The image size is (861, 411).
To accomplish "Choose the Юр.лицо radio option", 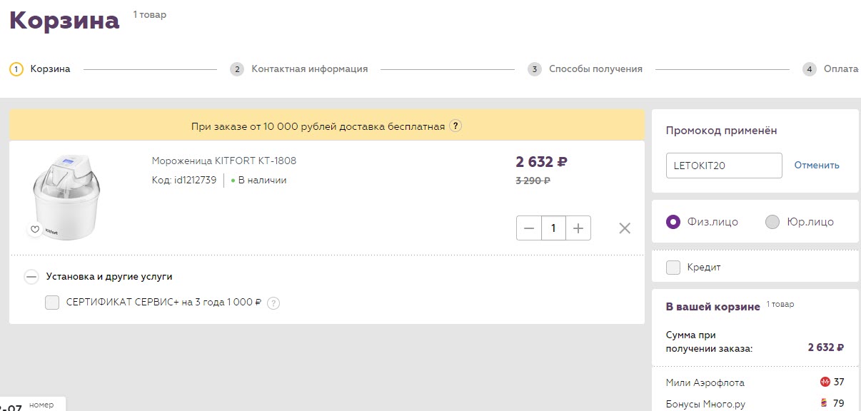I will (x=772, y=222).
